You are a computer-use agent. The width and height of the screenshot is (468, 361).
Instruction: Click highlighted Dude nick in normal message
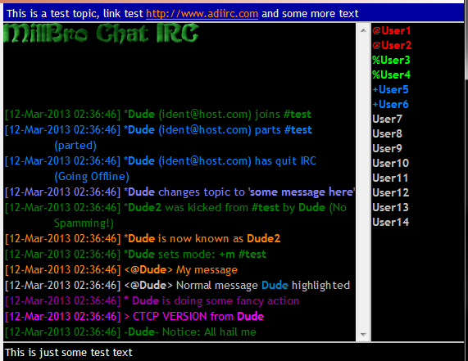[x=275, y=286]
